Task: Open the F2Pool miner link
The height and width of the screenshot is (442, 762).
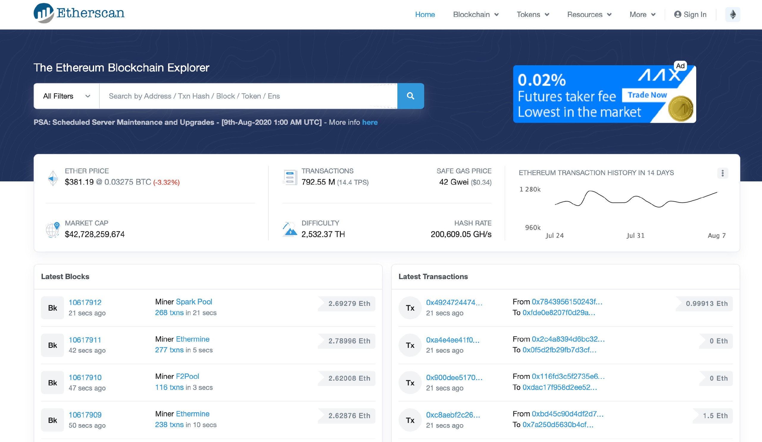Action: coord(188,376)
